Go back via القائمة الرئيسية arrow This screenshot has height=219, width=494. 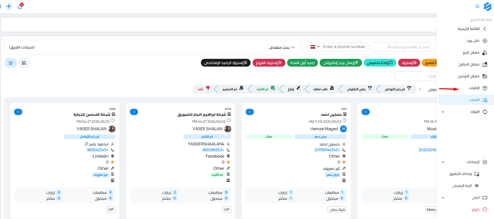click(485, 28)
